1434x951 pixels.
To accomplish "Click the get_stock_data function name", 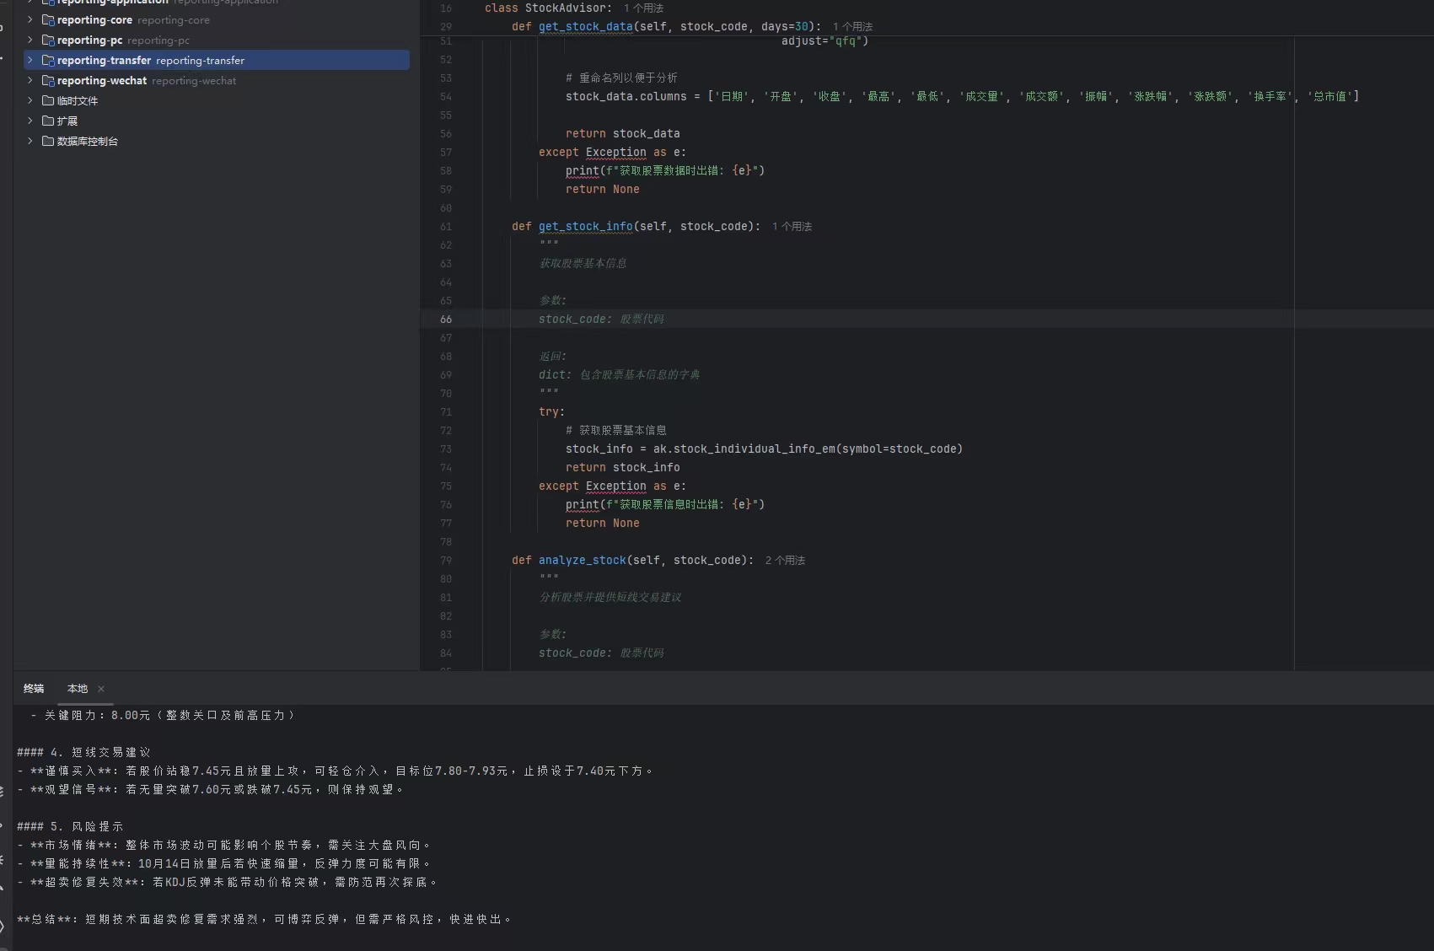I will [586, 27].
